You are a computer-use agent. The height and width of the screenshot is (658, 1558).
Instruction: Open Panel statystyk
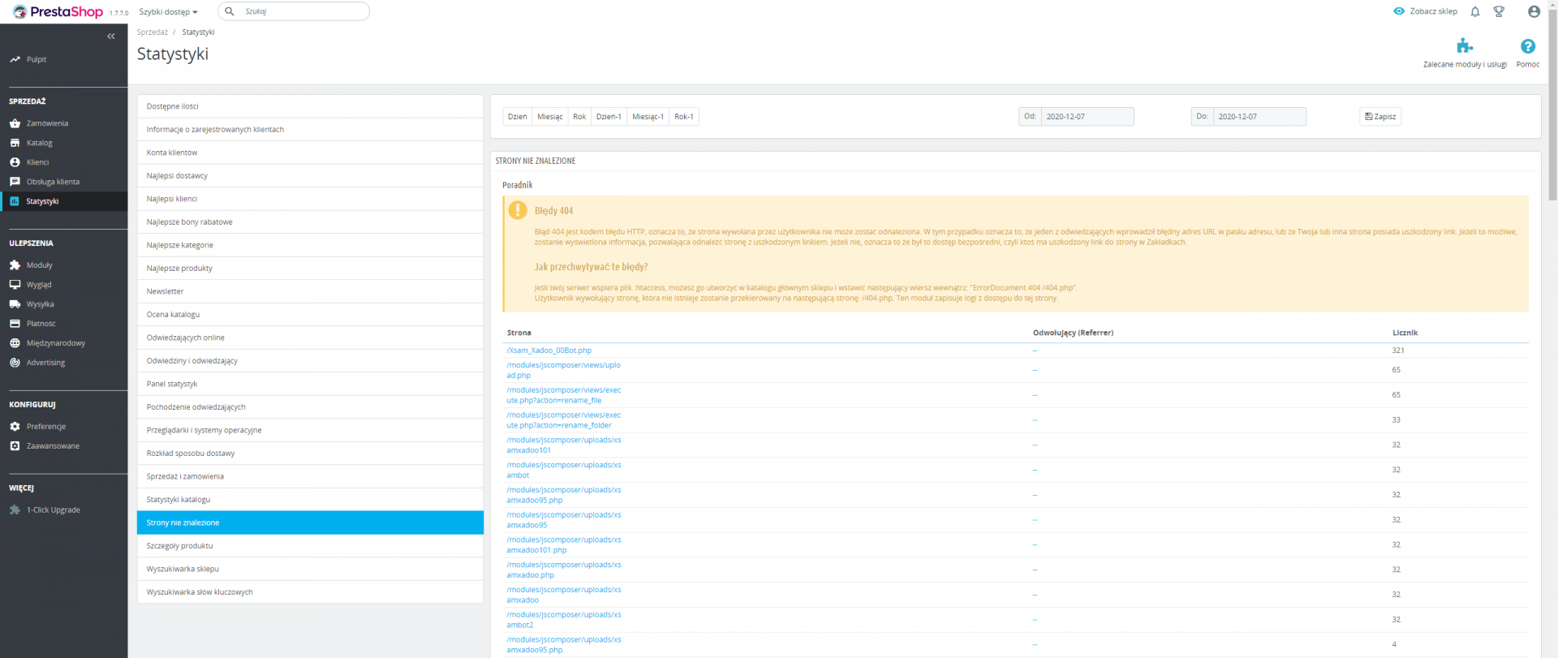tap(310, 384)
